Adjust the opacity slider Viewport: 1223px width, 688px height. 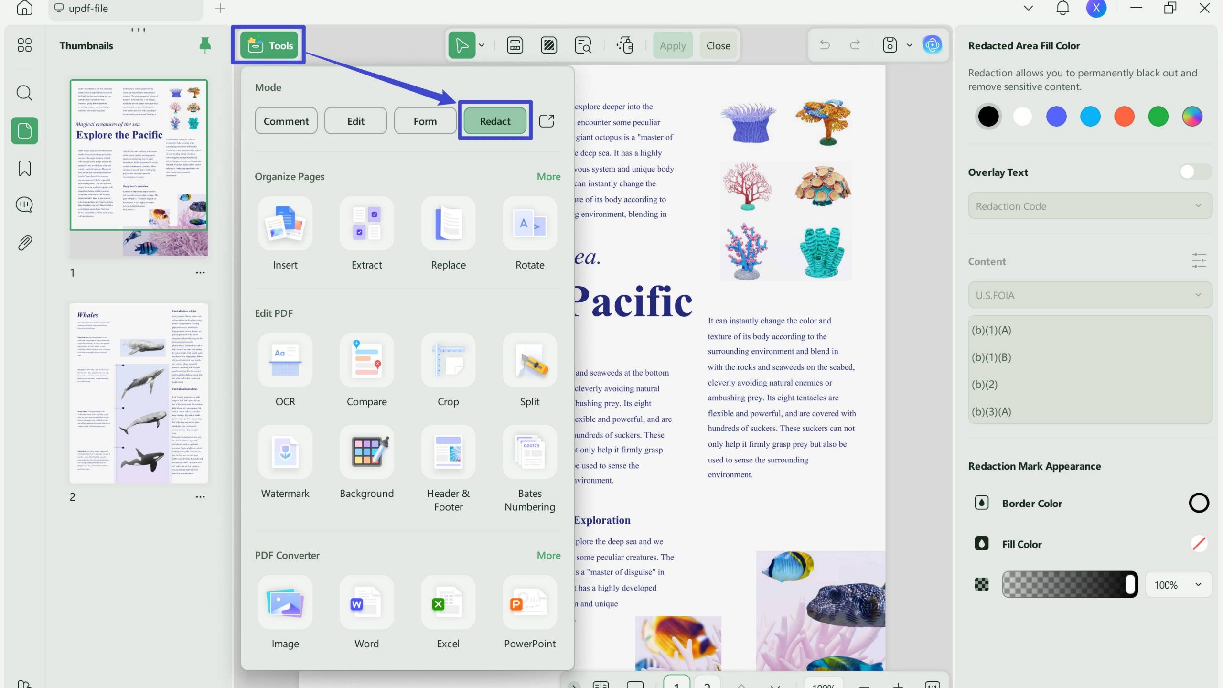coord(1070,584)
